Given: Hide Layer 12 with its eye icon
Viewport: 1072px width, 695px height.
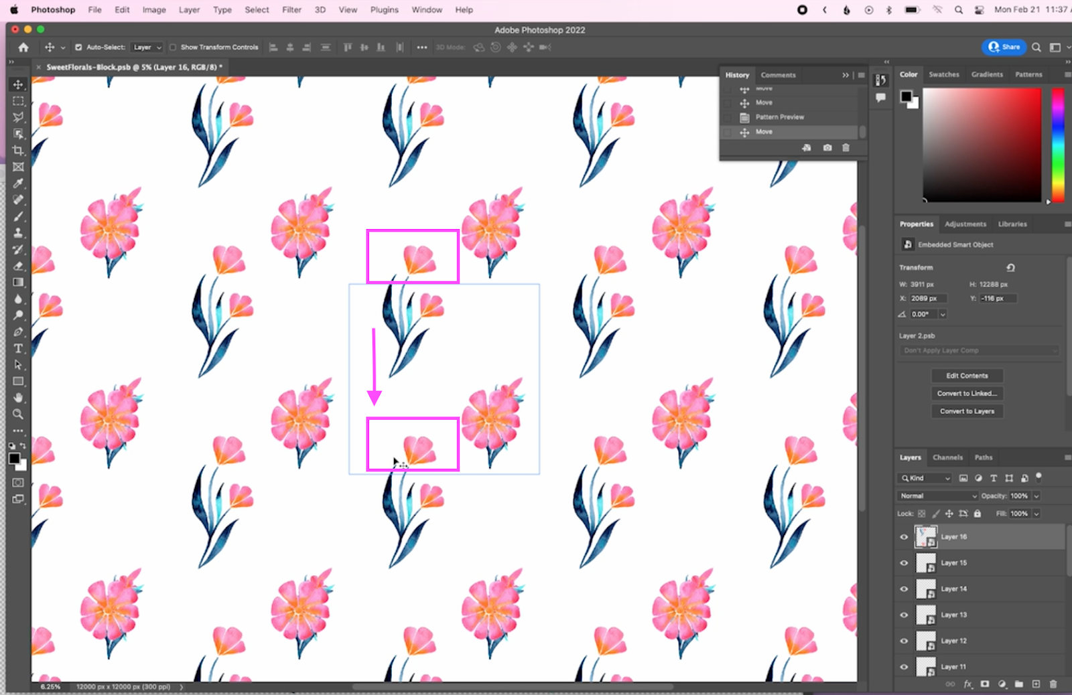Looking at the screenshot, I should [904, 641].
